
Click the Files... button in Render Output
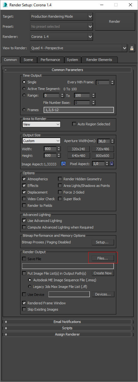coord(103,258)
